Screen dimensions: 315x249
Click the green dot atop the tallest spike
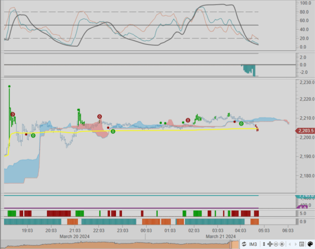pos(9,87)
